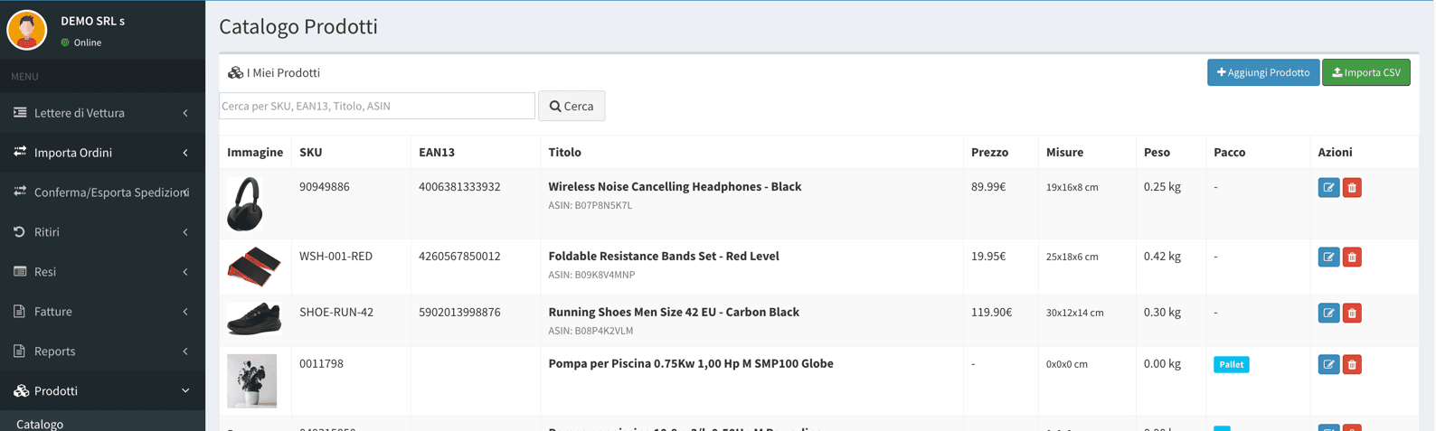Screen dimensions: 1436x431
Task: Expand the Reports menu chevron
Action: (x=185, y=351)
